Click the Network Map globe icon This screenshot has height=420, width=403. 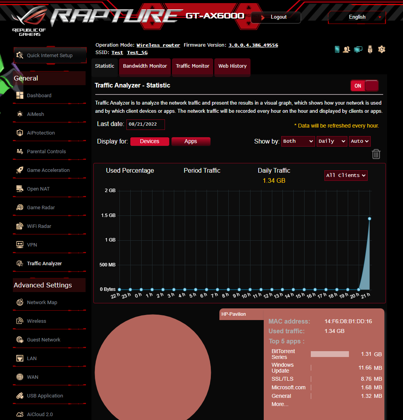coord(20,303)
